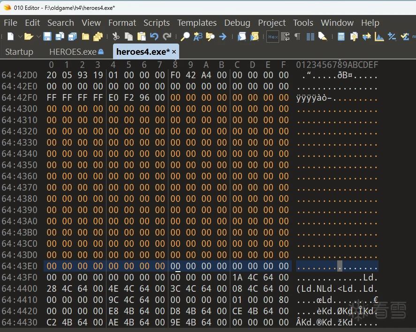Click the 0123456789ABCDEF text column header
This screenshot has width=416, height=332.
pyautogui.click(x=337, y=65)
